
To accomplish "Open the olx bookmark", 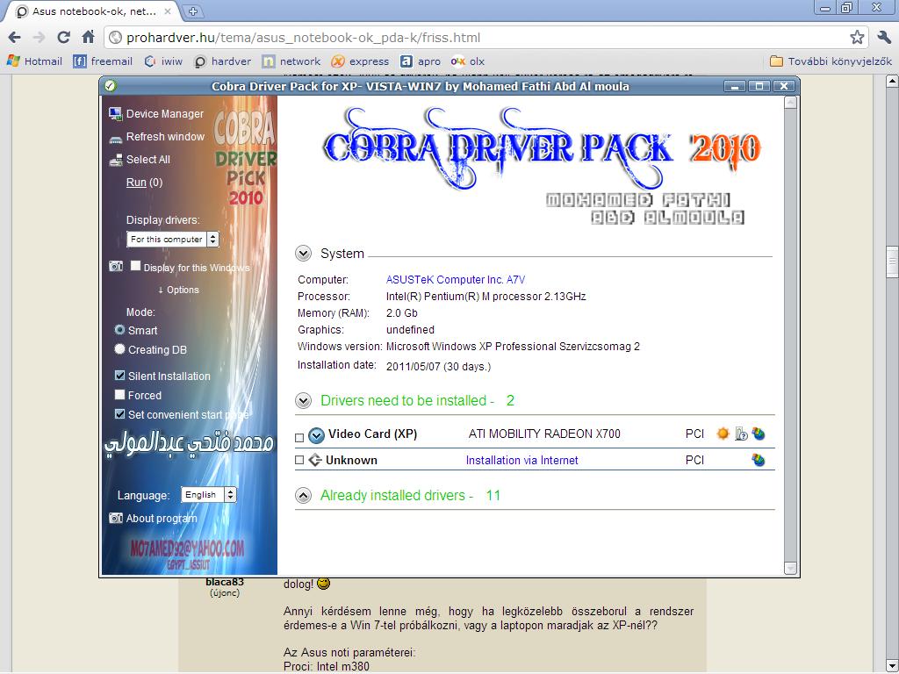I will pos(468,61).
